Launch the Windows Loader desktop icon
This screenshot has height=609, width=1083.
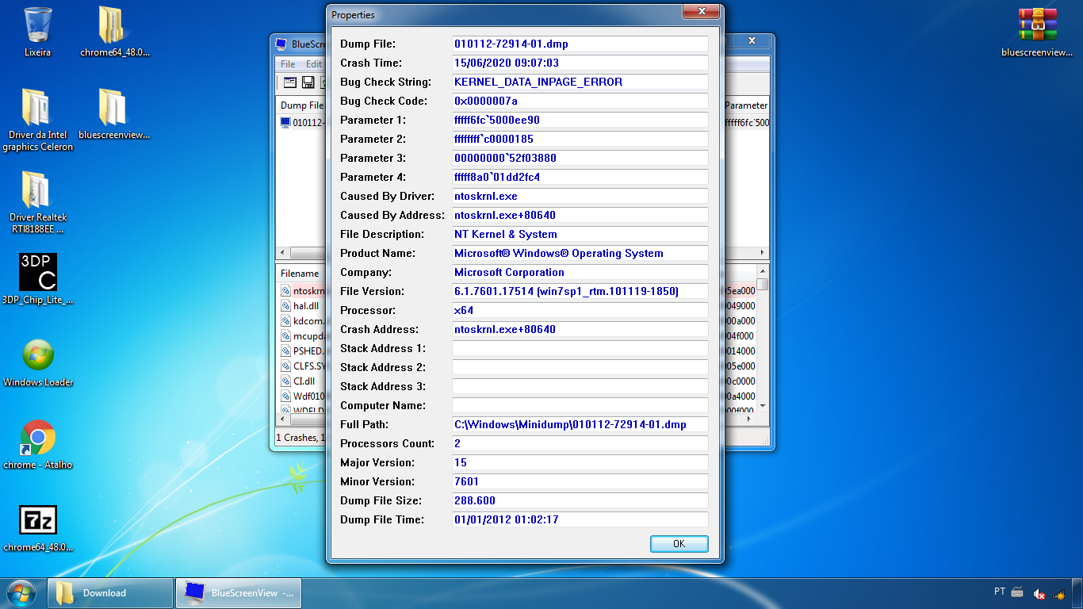tap(38, 363)
